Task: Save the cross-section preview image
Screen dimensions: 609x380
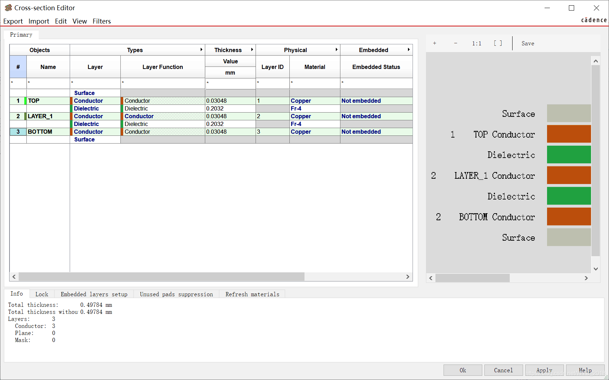Action: coord(528,43)
